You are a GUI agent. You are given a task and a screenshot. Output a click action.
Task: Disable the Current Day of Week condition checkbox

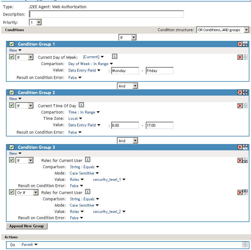(x=12, y=57)
